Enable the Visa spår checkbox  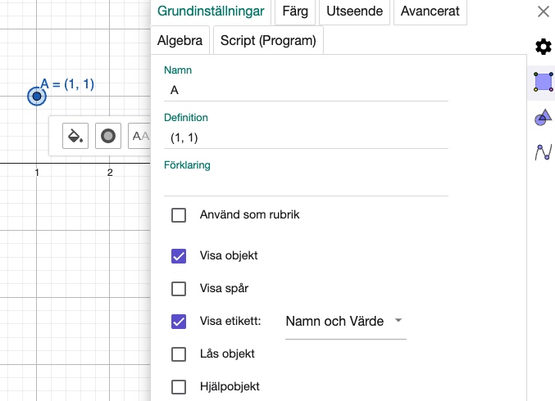(x=179, y=289)
